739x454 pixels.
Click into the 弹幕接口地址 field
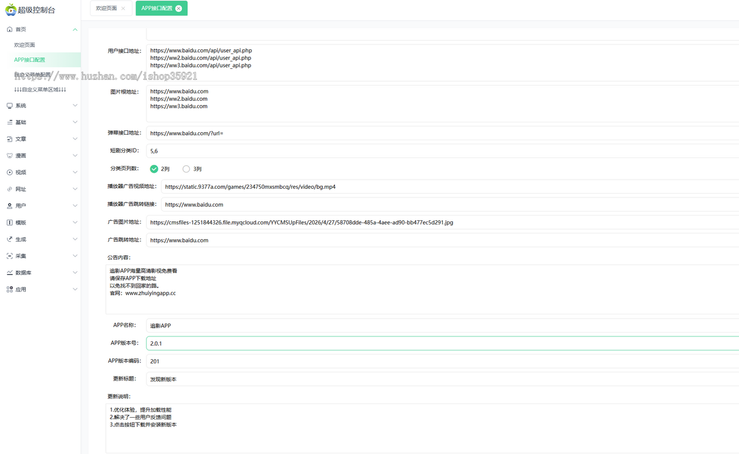[442, 133]
